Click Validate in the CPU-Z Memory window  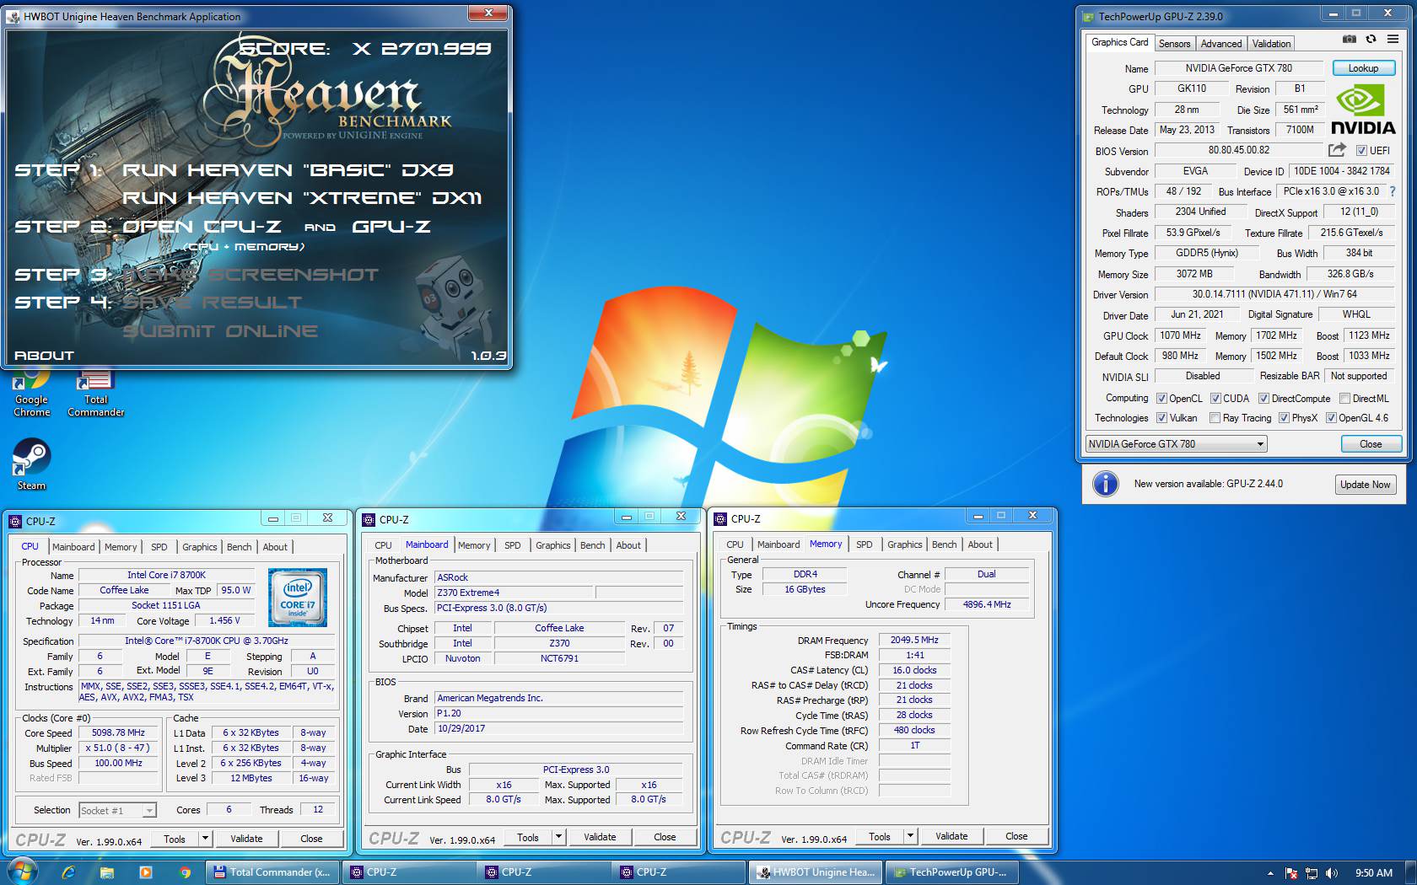[x=951, y=836]
